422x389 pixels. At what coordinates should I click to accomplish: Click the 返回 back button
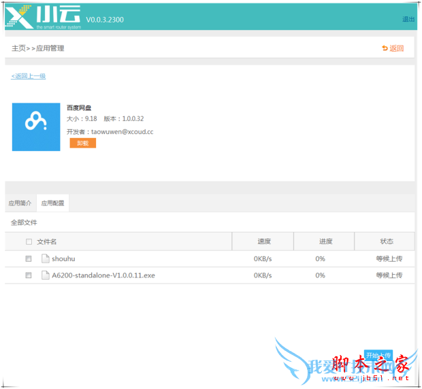pyautogui.click(x=393, y=48)
